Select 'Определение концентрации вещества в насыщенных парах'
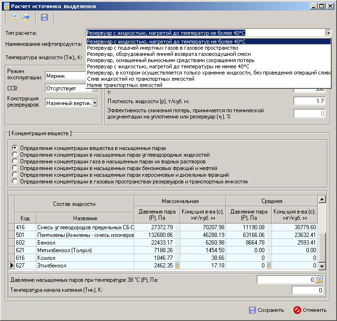Viewport: 337px width, 321px height. (15, 149)
